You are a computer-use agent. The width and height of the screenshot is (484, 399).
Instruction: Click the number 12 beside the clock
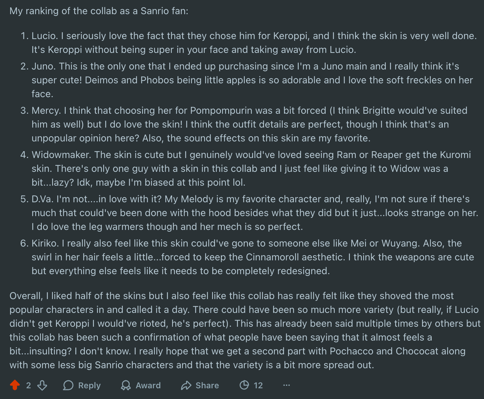pos(258,385)
